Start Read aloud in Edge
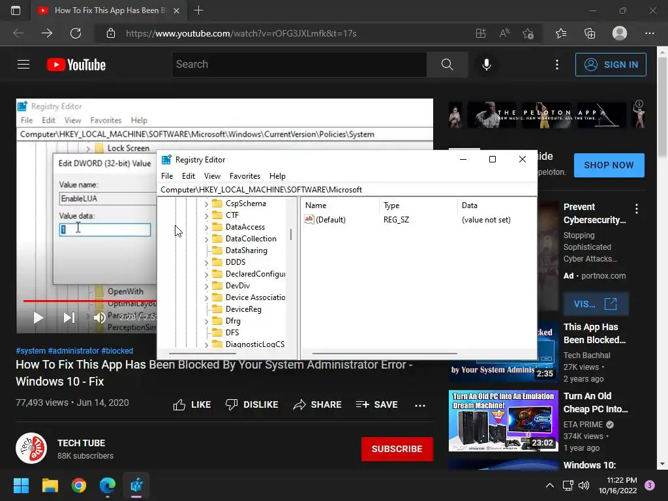Image resolution: width=668 pixels, height=501 pixels. click(x=504, y=33)
